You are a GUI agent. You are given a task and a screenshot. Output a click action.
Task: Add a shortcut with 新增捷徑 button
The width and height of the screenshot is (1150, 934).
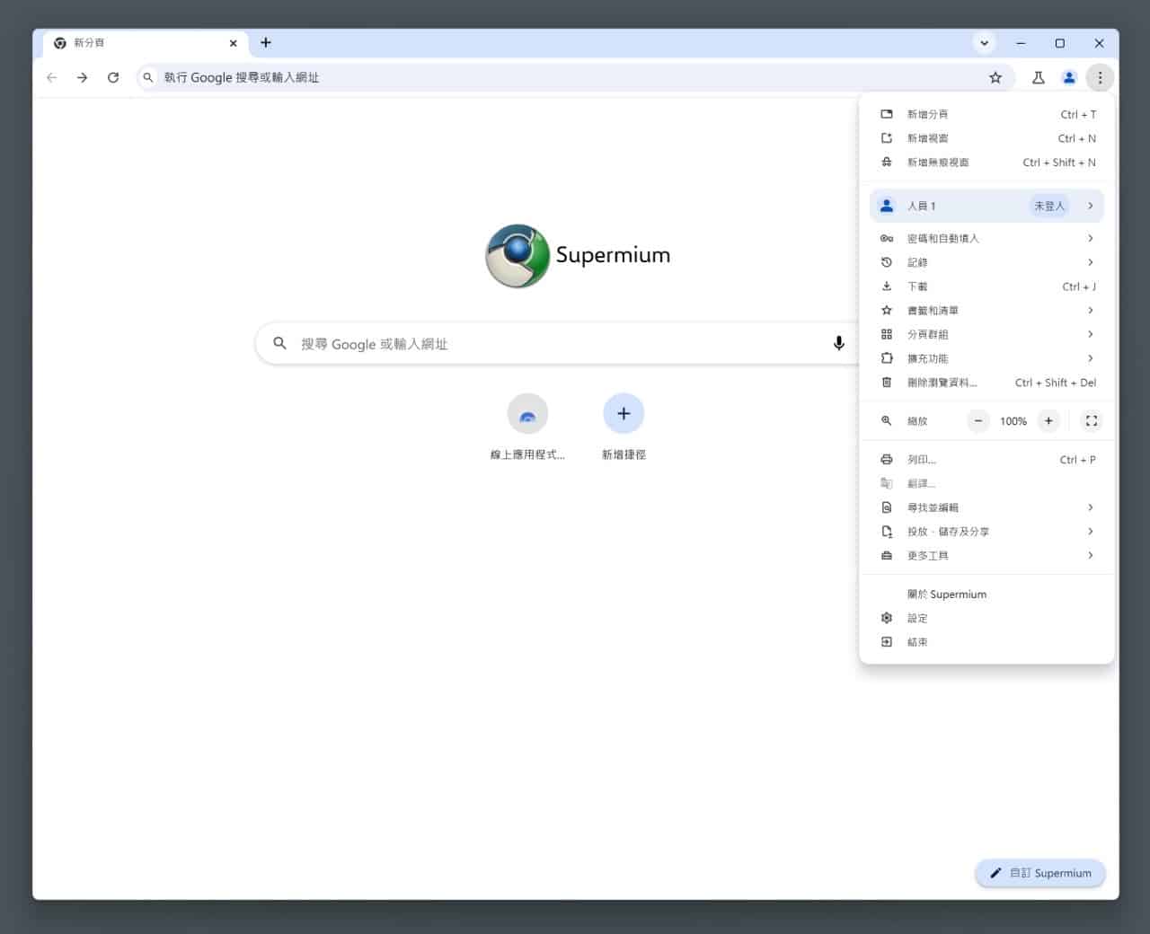(x=624, y=415)
